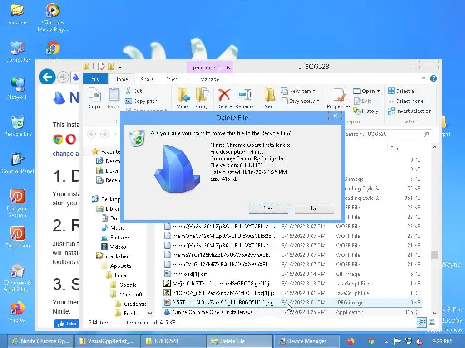This screenshot has height=348, width=465.
Task: Click the Firefox icon in the system tray
Action: pos(351,341)
